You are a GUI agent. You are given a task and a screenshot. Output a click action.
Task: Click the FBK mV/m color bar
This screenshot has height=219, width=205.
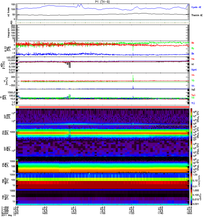click(191, 181)
